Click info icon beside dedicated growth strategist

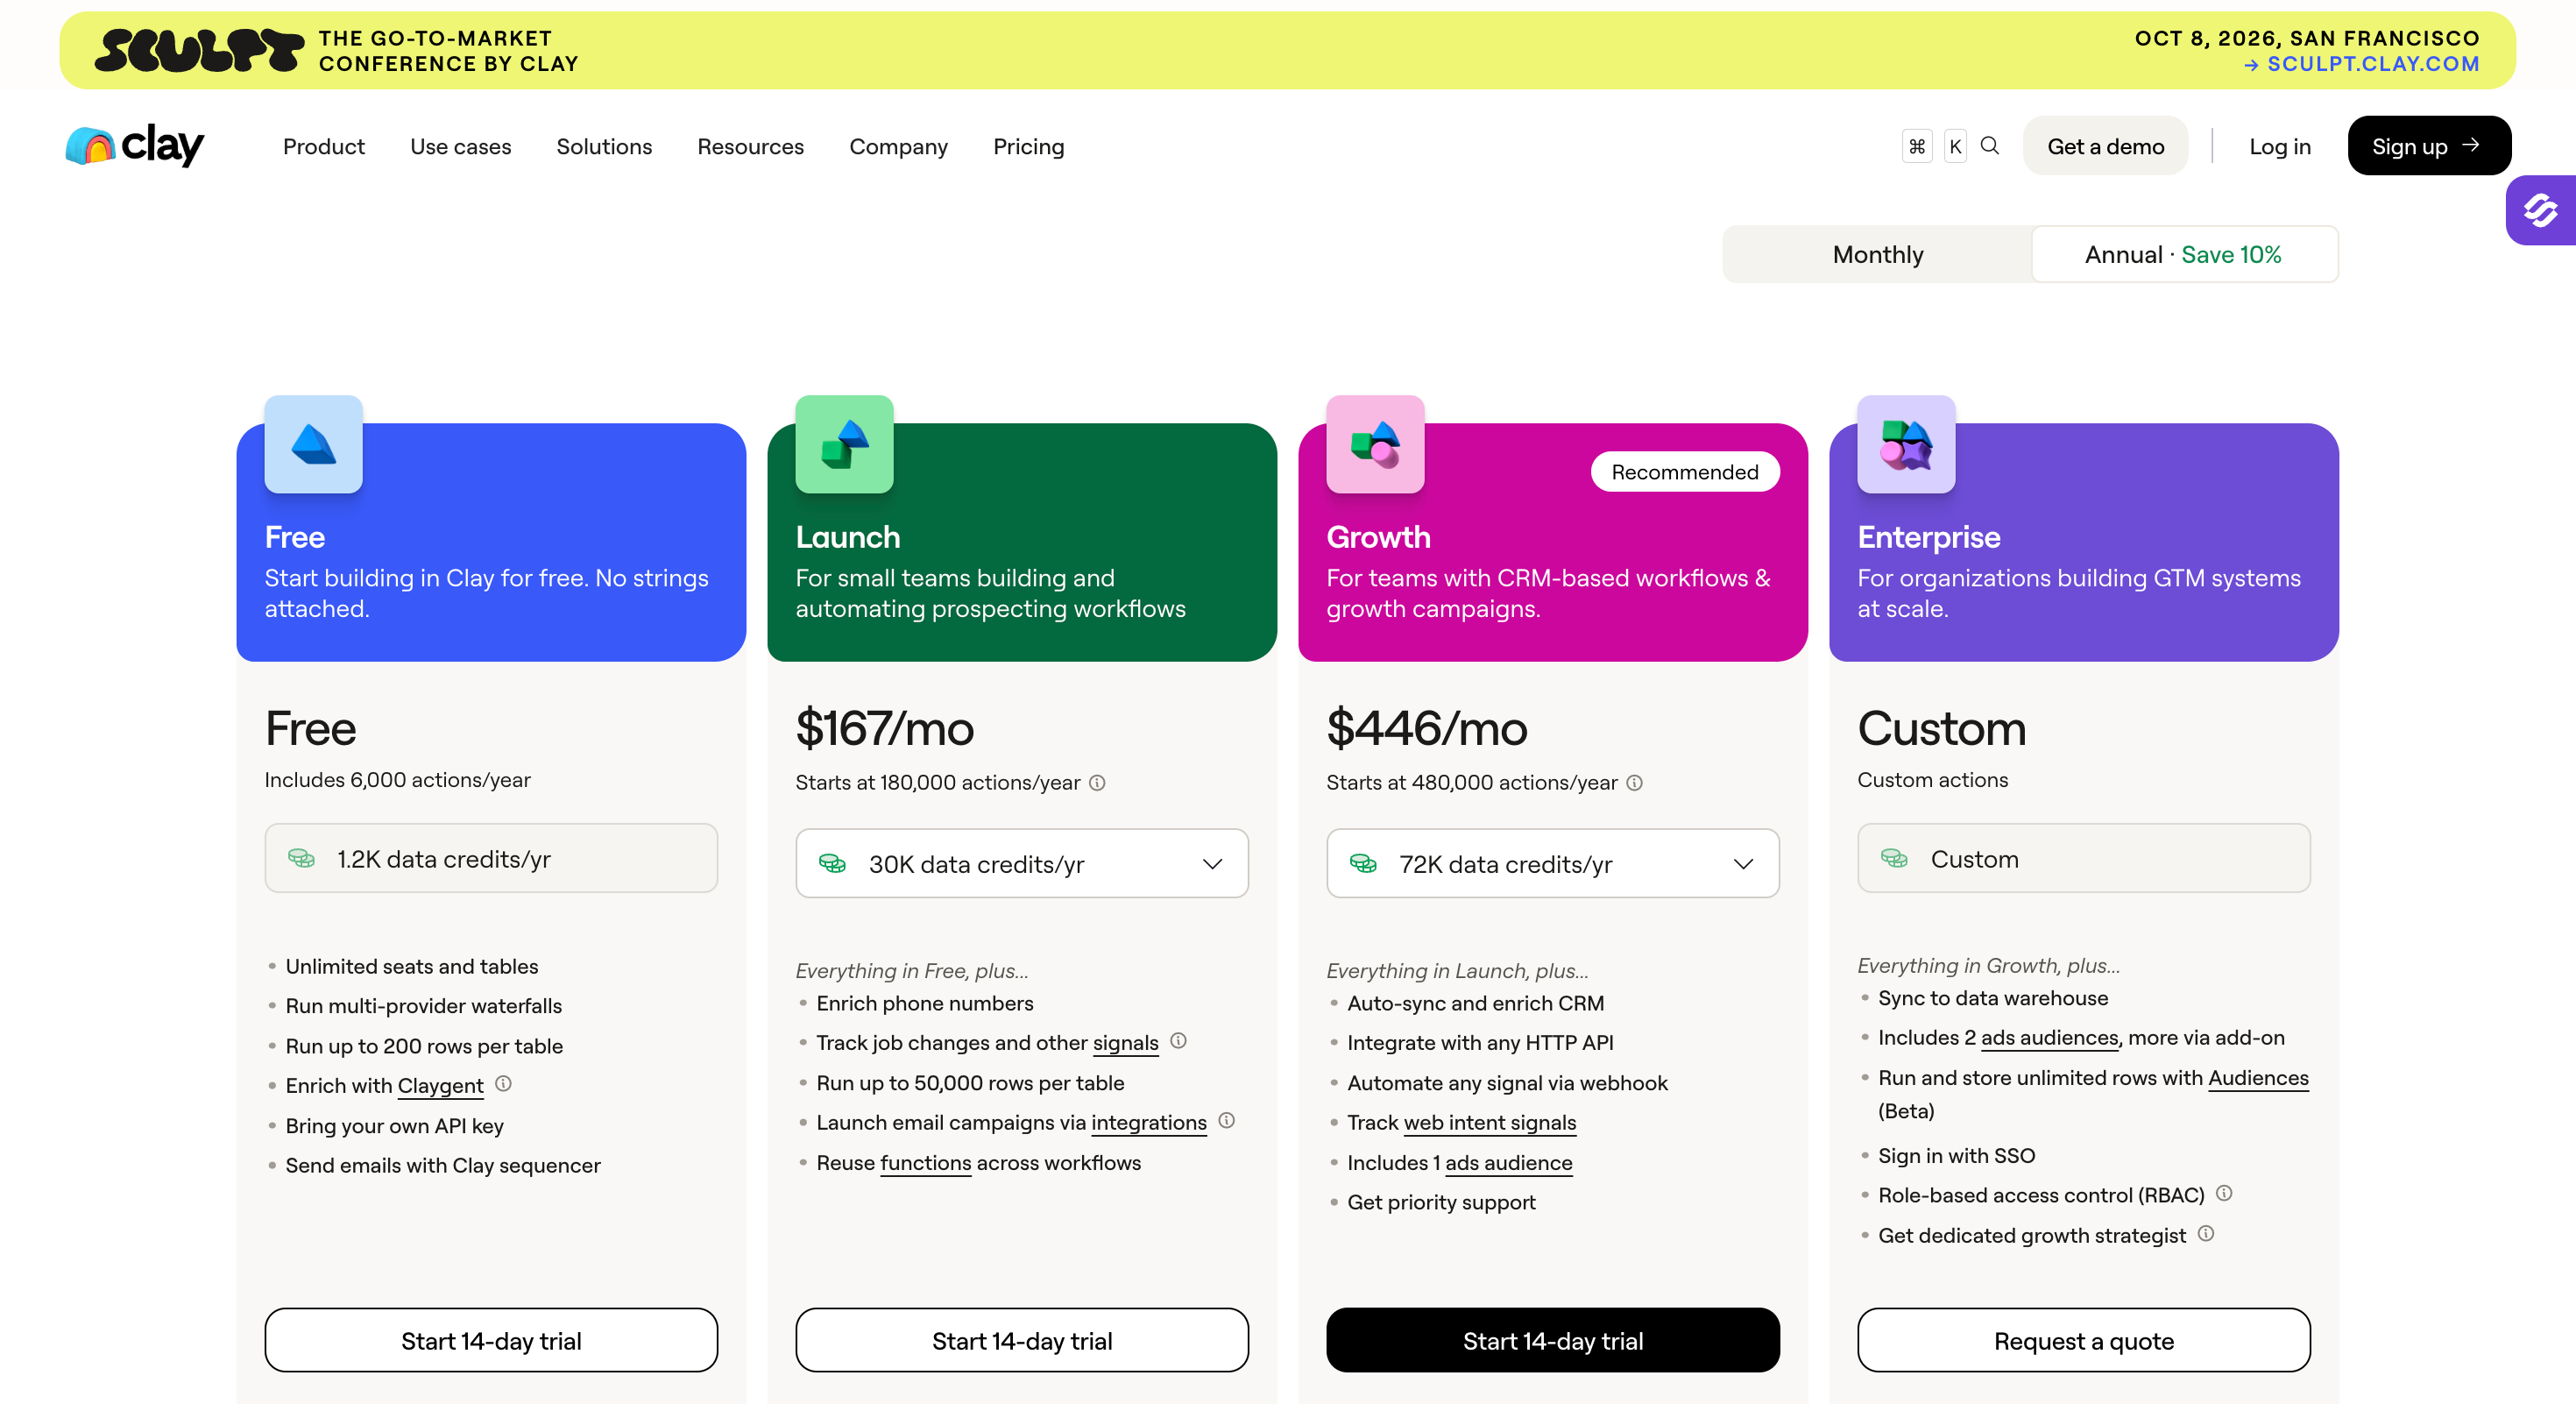[2206, 1234]
